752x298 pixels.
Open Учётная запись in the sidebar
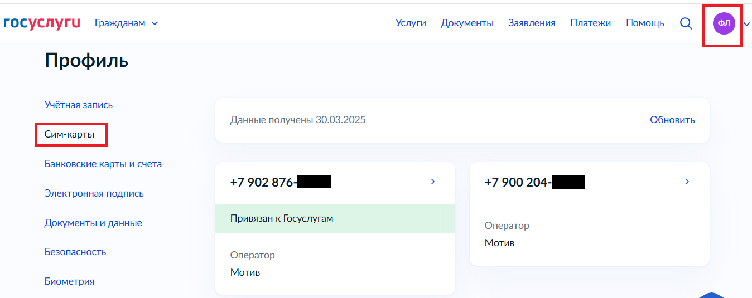(79, 105)
